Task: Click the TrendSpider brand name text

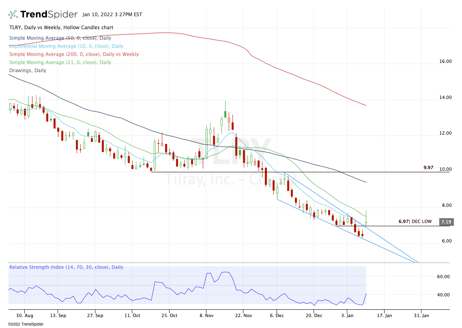Action: 49,15
